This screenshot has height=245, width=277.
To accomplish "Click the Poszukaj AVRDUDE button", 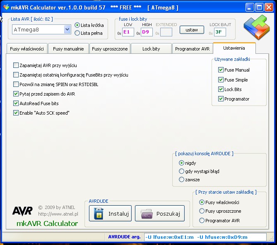I will (160, 214).
